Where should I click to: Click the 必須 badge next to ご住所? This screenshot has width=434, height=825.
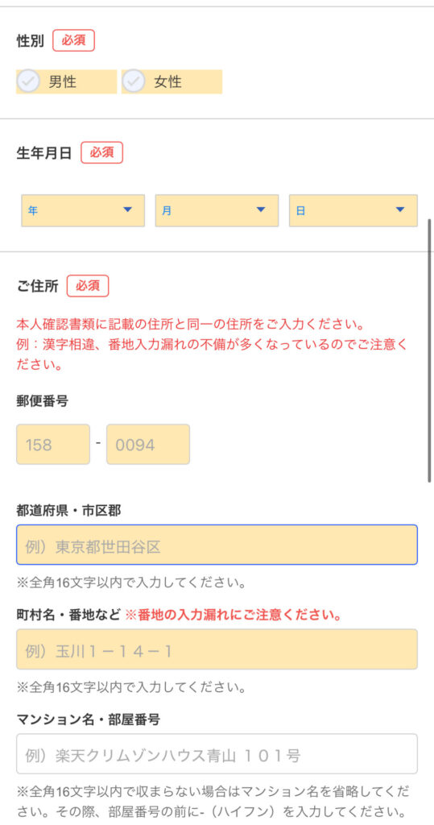tap(88, 286)
